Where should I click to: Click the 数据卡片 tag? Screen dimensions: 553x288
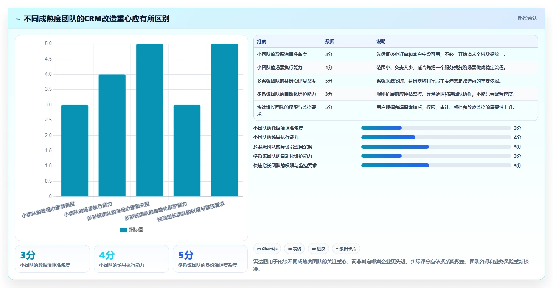tap(346, 249)
